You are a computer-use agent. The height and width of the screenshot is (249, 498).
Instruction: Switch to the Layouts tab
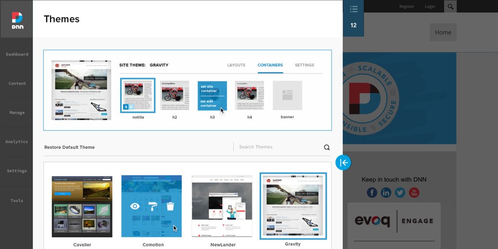(236, 65)
